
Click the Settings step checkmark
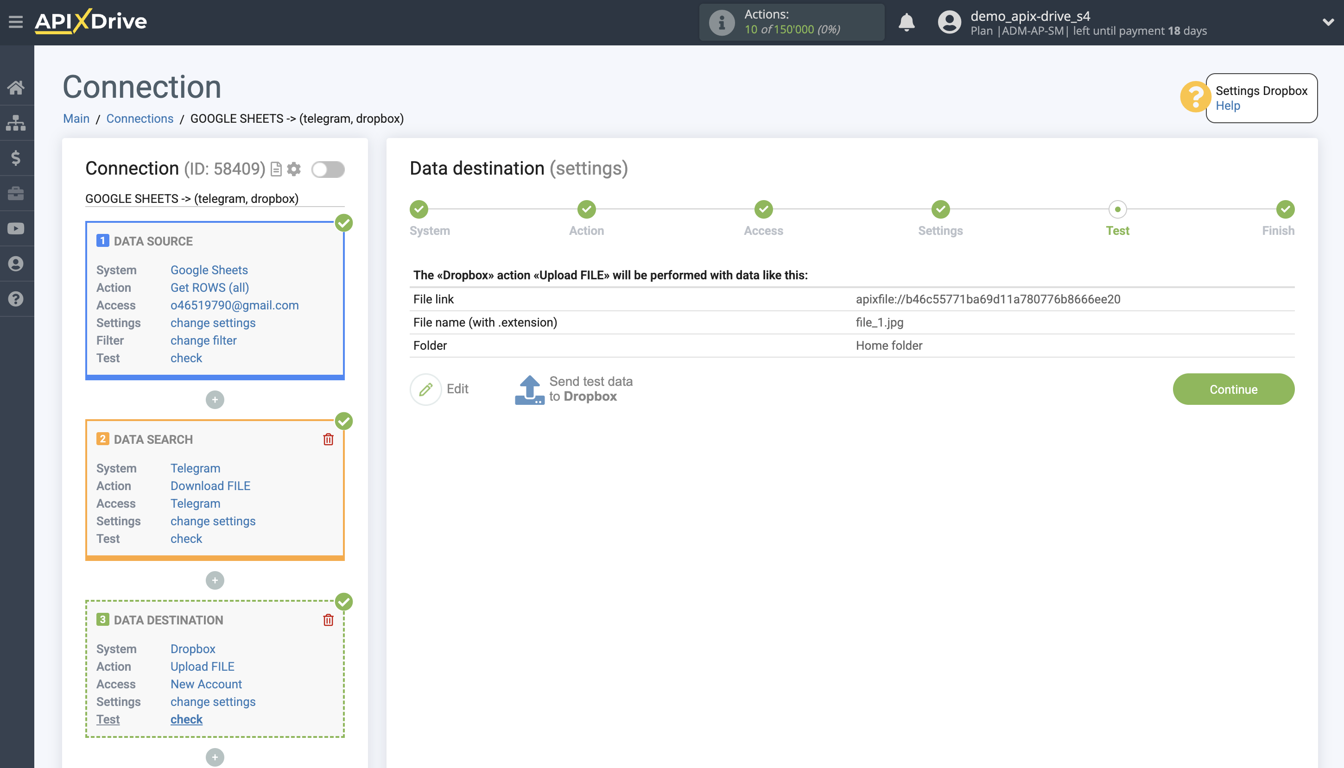[x=940, y=209]
